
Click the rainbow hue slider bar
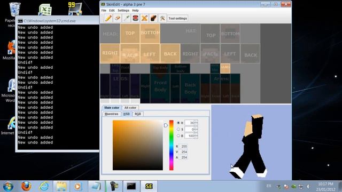pyautogui.click(x=172, y=145)
